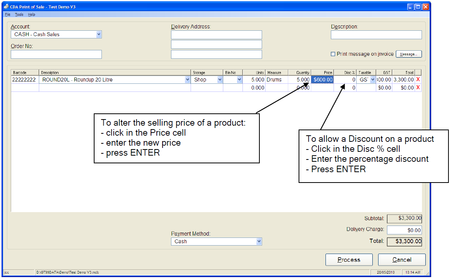450x279 pixels.
Task: Select the Price cell showing $600.00
Action: 322,80
